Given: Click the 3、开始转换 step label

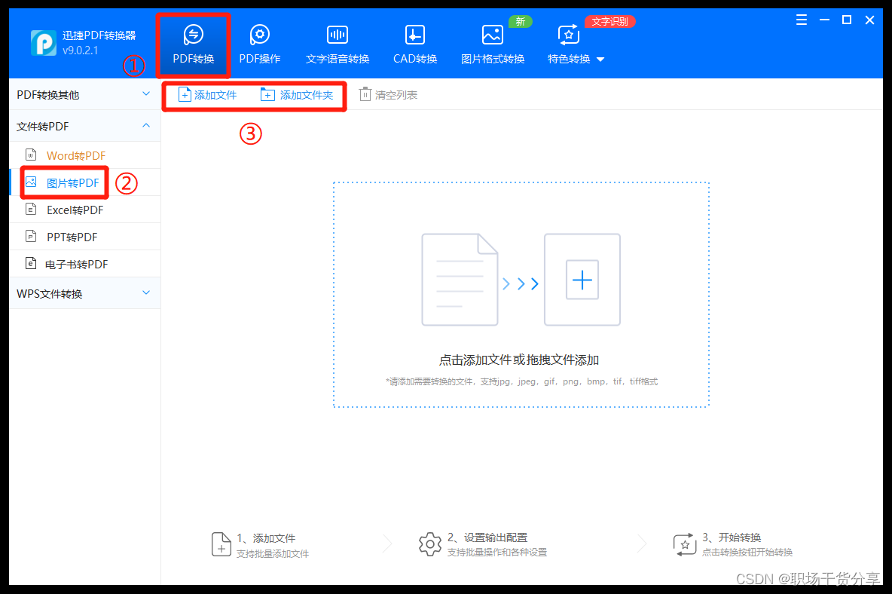Looking at the screenshot, I should tap(732, 537).
